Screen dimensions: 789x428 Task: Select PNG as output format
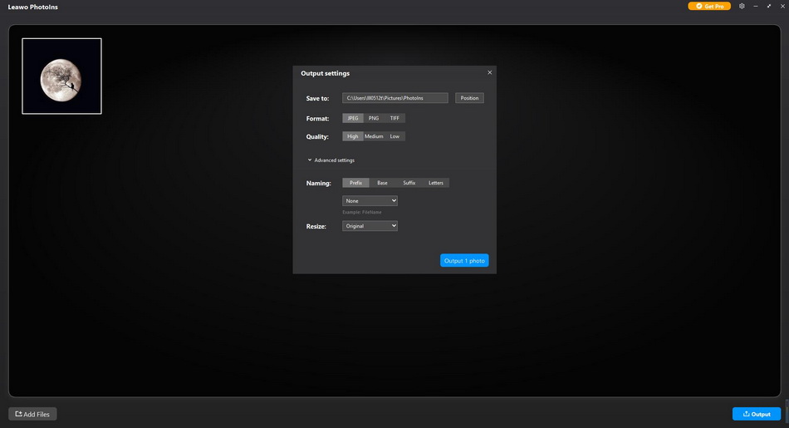pos(374,118)
